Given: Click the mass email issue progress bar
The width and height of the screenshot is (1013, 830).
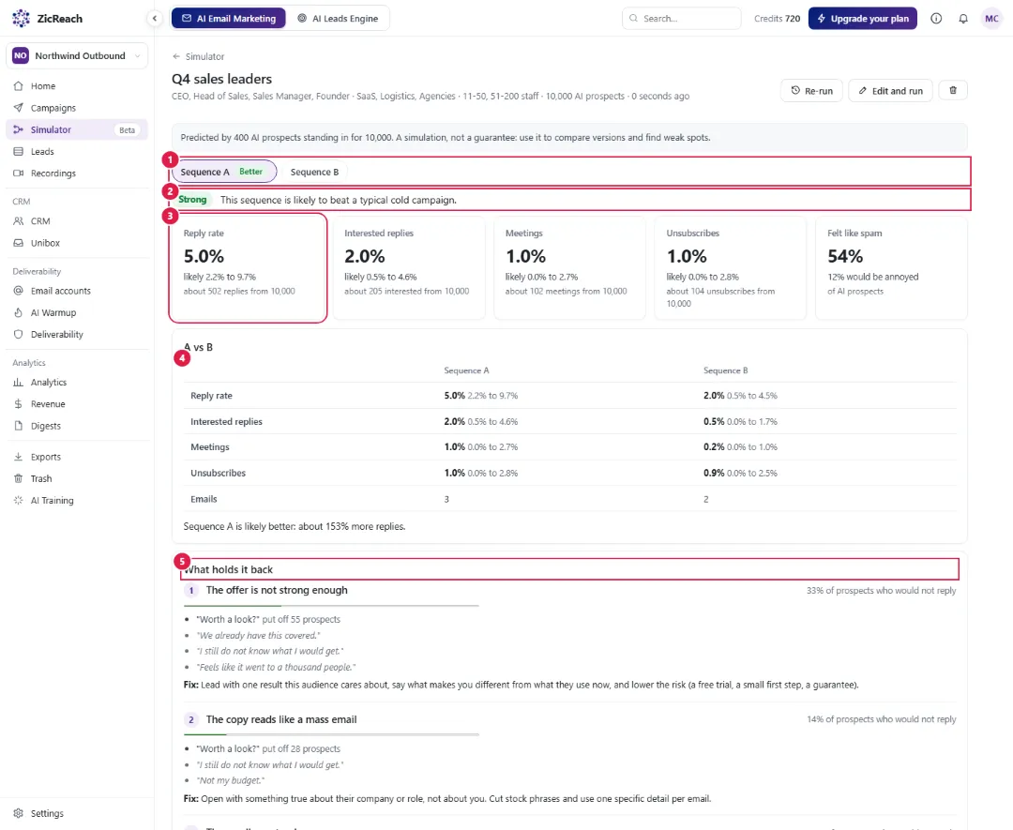Looking at the screenshot, I should pyautogui.click(x=331, y=734).
